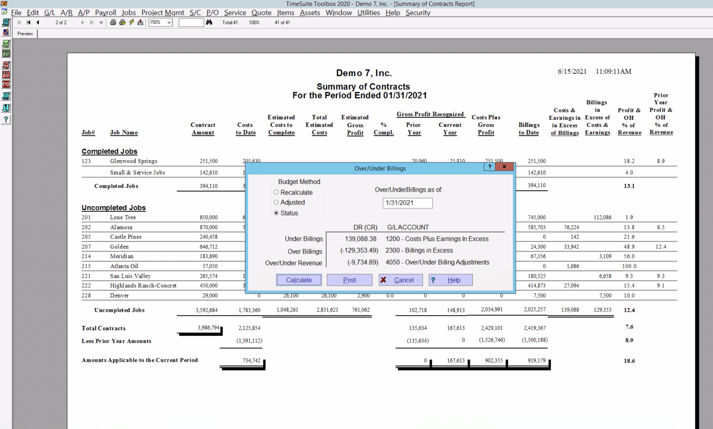Open the printer setup icon
713x429 pixels.
[x=122, y=22]
